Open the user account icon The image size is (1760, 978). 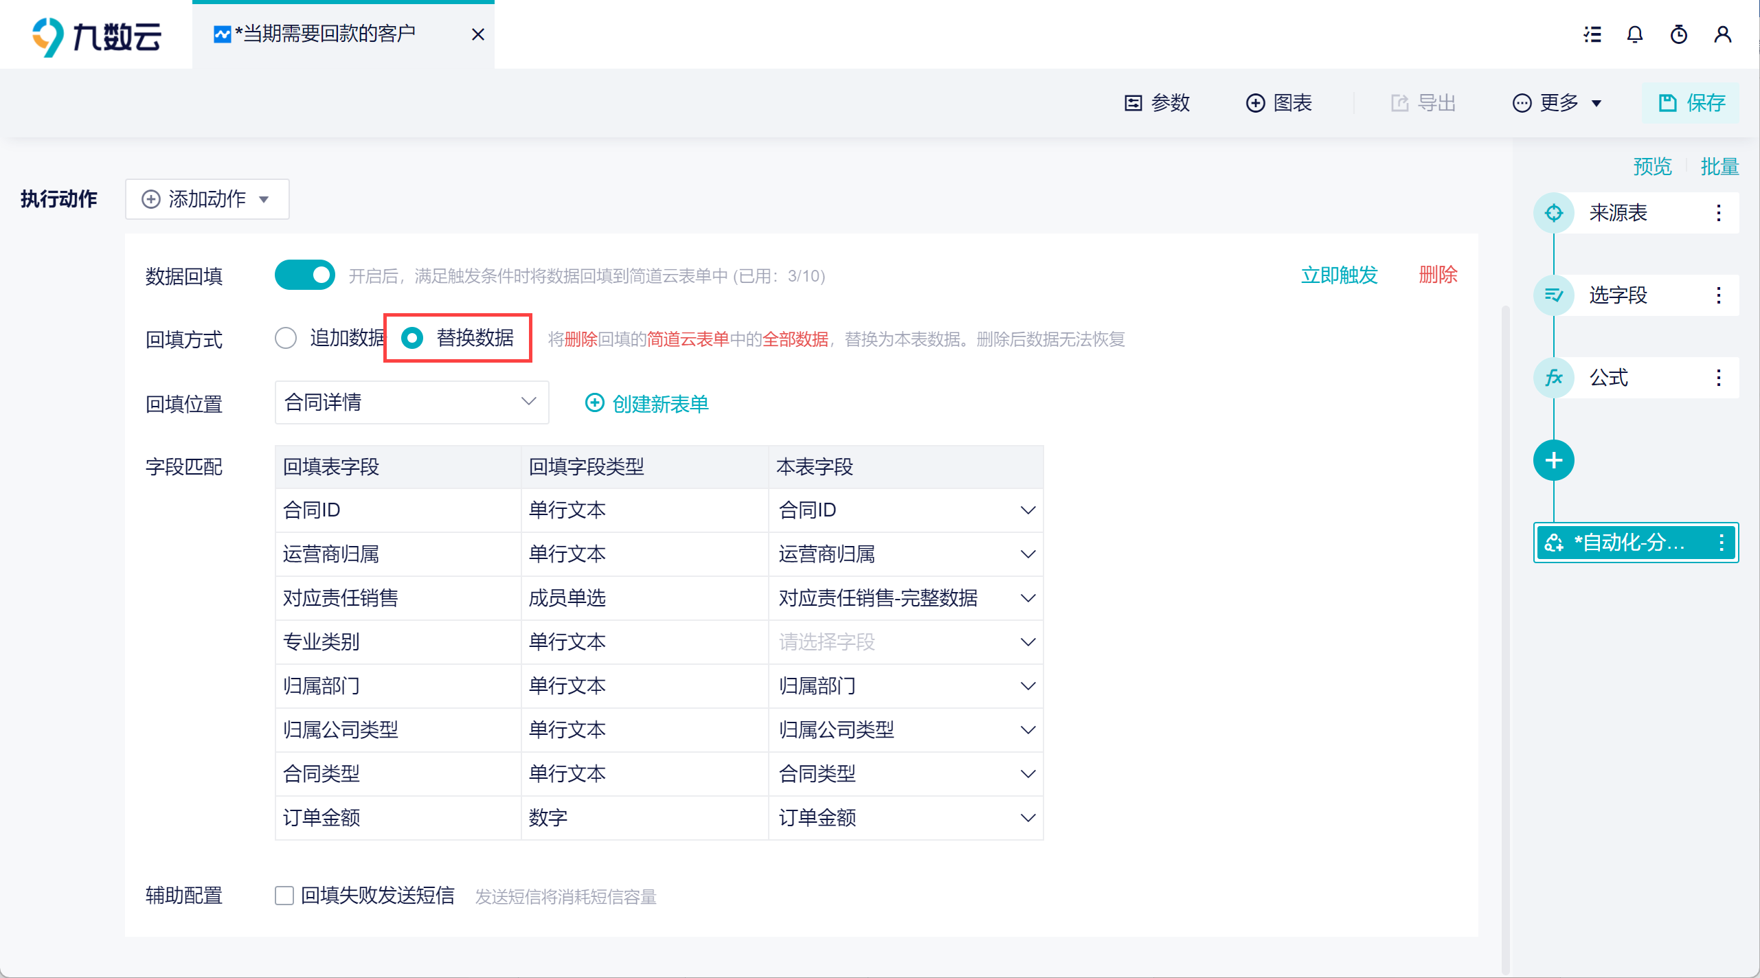(x=1722, y=34)
